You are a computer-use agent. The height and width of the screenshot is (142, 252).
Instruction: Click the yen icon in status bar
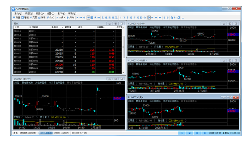click(x=205, y=133)
